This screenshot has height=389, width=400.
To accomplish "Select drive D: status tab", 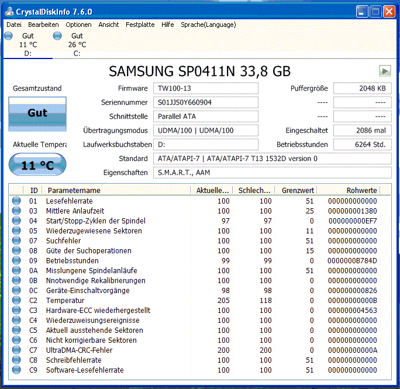I will click(28, 44).
